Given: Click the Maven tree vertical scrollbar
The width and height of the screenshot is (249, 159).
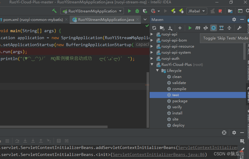Looking at the screenshot, I should coord(244,51).
